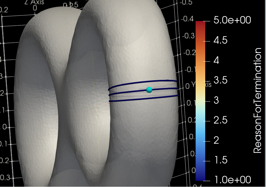Click the 1.0e+00 legend minimum label
The image size is (266, 187).
[x=232, y=180]
